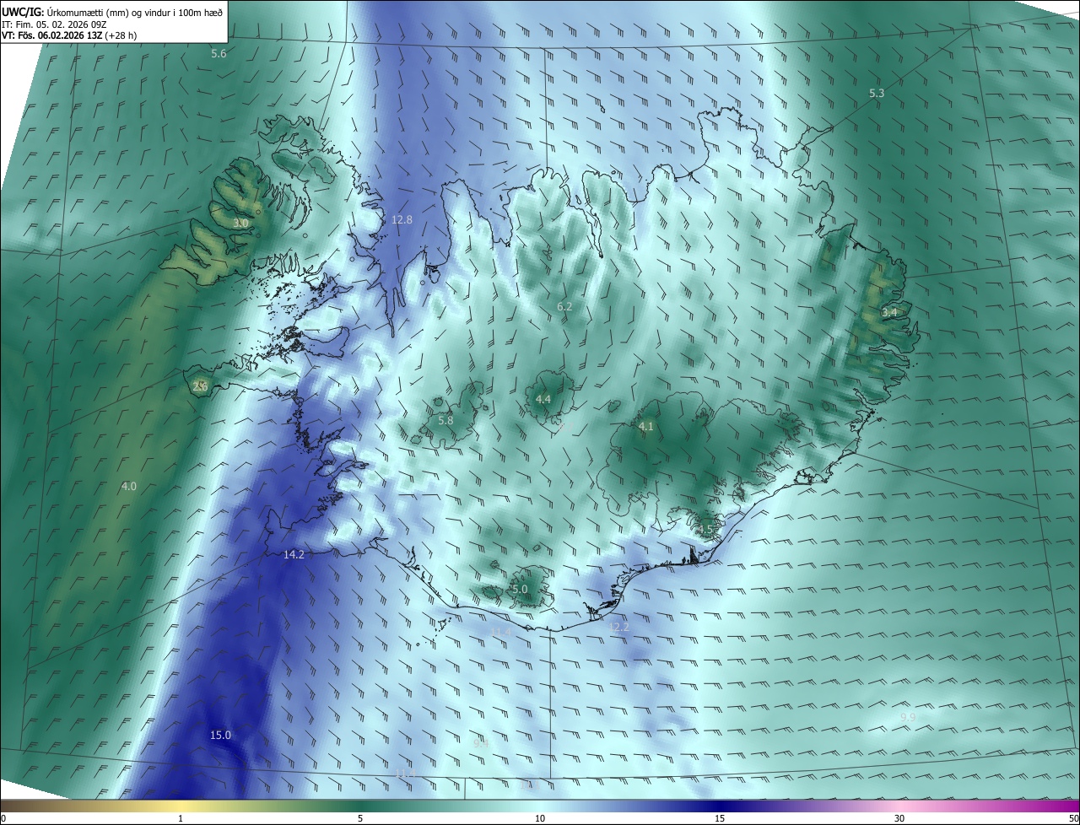This screenshot has width=1080, height=825.
Task: Click the 4.0 value label on the map
Action: coord(128,486)
